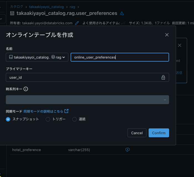This screenshot has width=194, height=177.
Task: Go to カタログ breadcrumb
Action: [17, 7]
